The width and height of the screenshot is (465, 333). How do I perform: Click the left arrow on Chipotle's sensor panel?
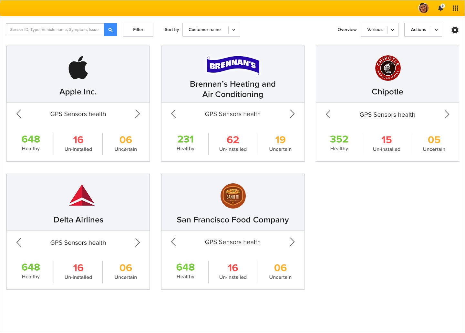click(328, 114)
